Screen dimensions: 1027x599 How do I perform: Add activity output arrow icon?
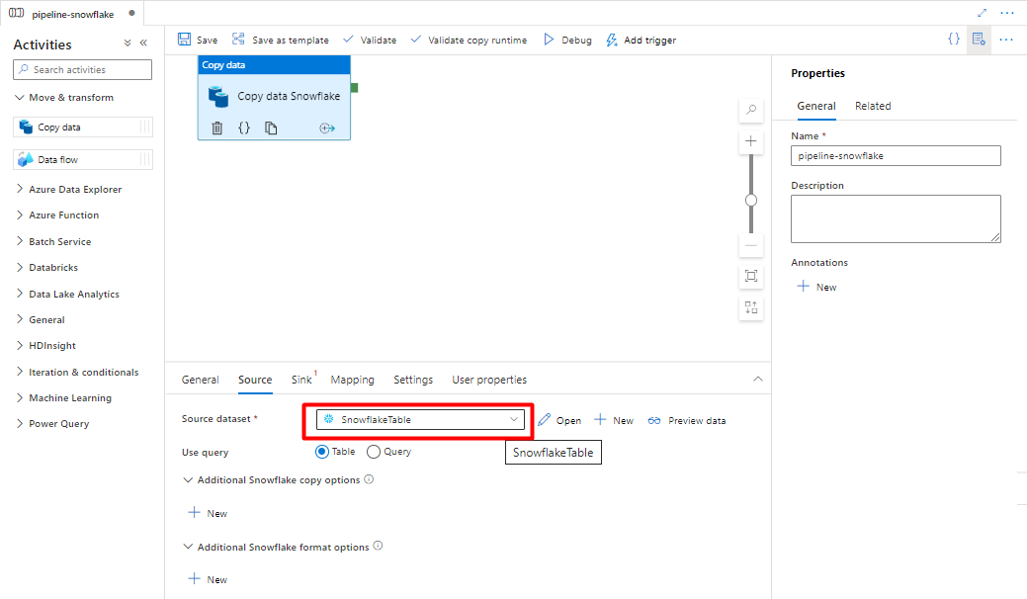(x=327, y=128)
